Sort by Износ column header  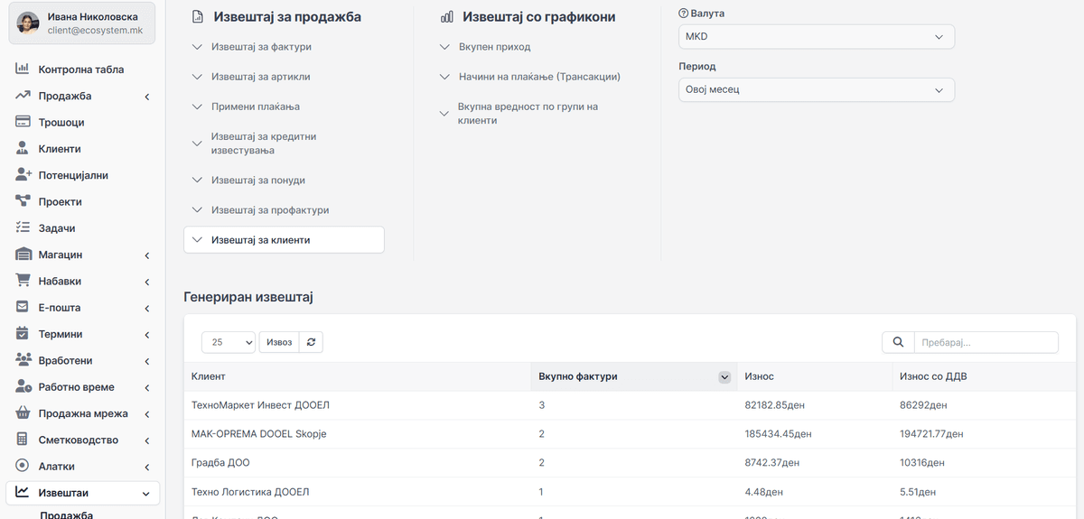[x=814, y=376]
